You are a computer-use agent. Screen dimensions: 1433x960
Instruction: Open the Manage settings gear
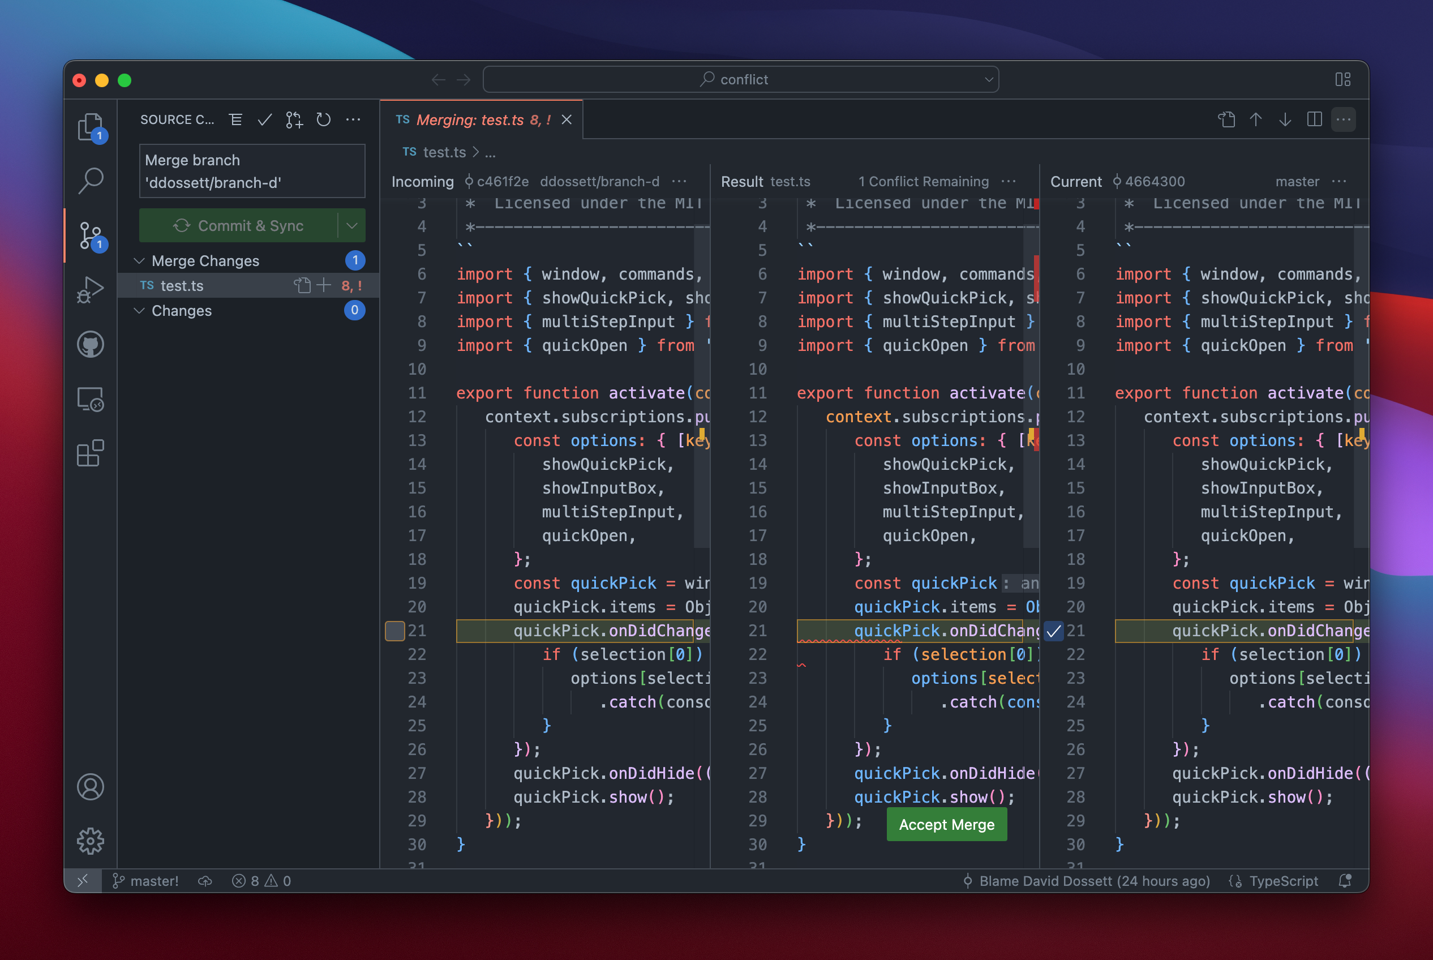tap(91, 841)
